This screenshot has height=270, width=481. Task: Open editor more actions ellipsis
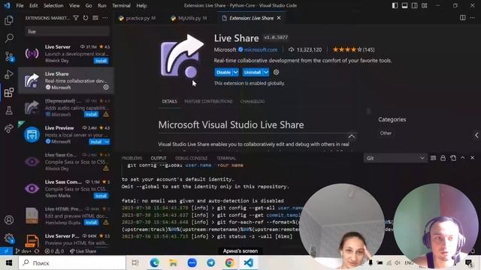(x=473, y=18)
